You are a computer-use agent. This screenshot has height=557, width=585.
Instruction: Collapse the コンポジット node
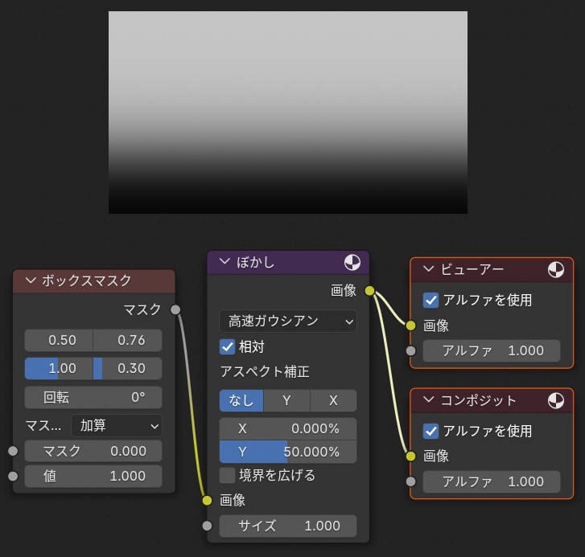coord(429,399)
